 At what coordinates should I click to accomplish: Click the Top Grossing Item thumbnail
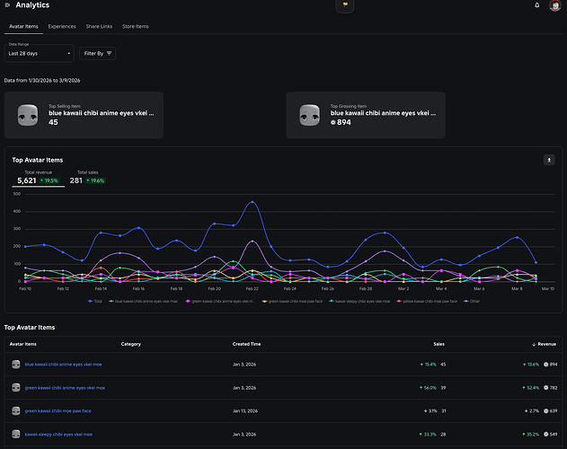[x=309, y=115]
